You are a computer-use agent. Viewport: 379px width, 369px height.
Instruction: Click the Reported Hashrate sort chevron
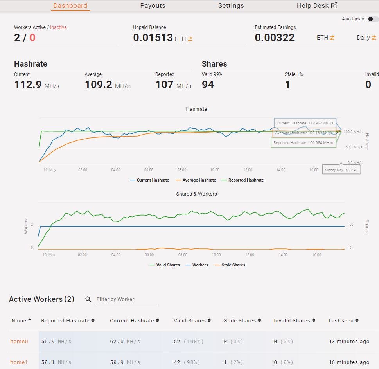[x=93, y=320]
